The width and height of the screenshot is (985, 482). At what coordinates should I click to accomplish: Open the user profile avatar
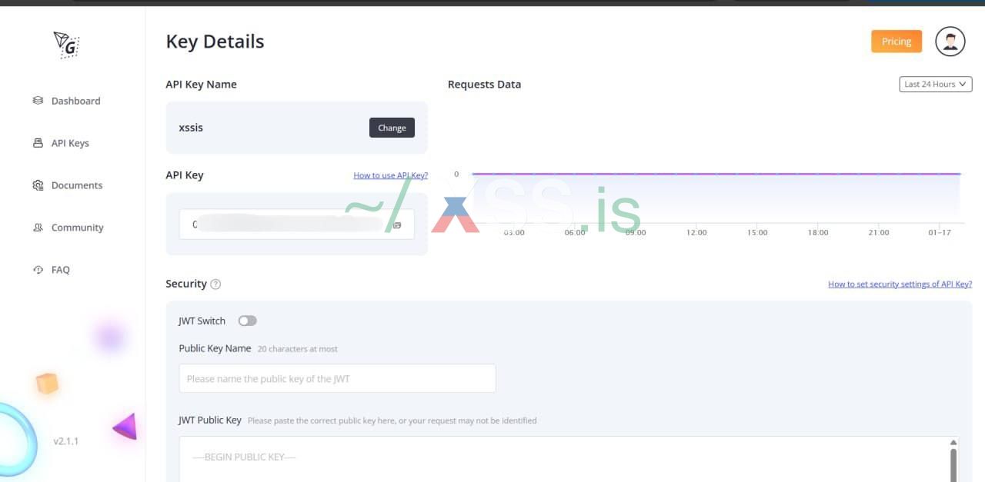pyautogui.click(x=950, y=42)
